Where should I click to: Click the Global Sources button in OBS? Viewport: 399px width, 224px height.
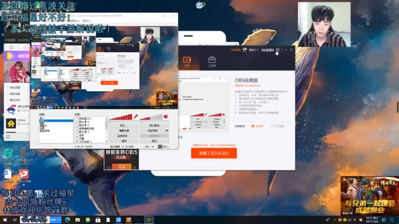point(124,136)
